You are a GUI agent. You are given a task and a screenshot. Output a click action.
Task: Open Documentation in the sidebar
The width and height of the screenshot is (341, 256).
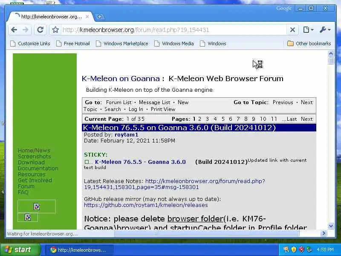coord(38,169)
